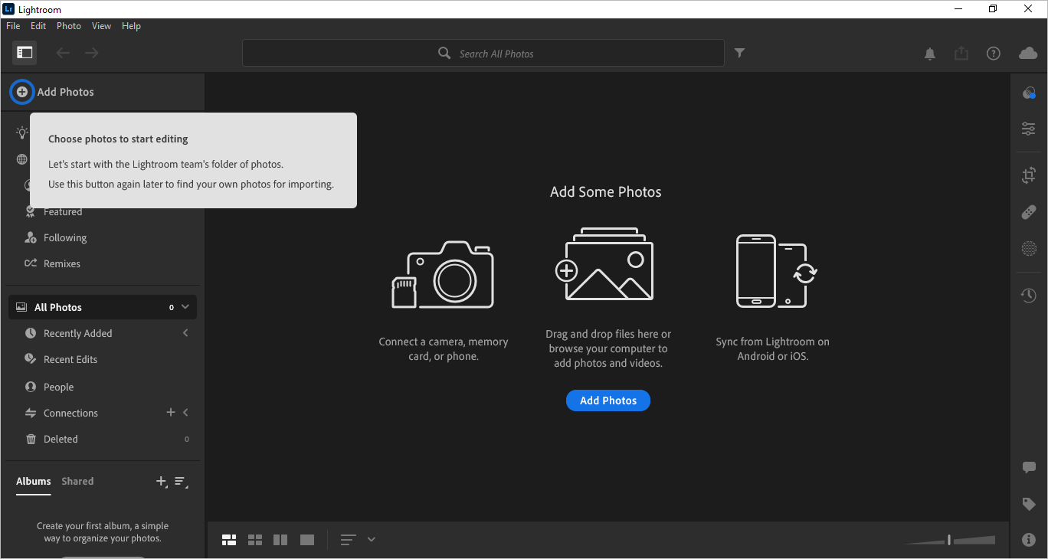
Task: Open the Keywords tag panel
Action: (x=1029, y=504)
